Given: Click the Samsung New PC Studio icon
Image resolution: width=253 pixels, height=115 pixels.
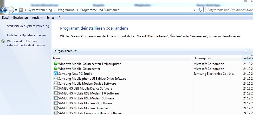Looking at the screenshot, I should (x=55, y=74).
